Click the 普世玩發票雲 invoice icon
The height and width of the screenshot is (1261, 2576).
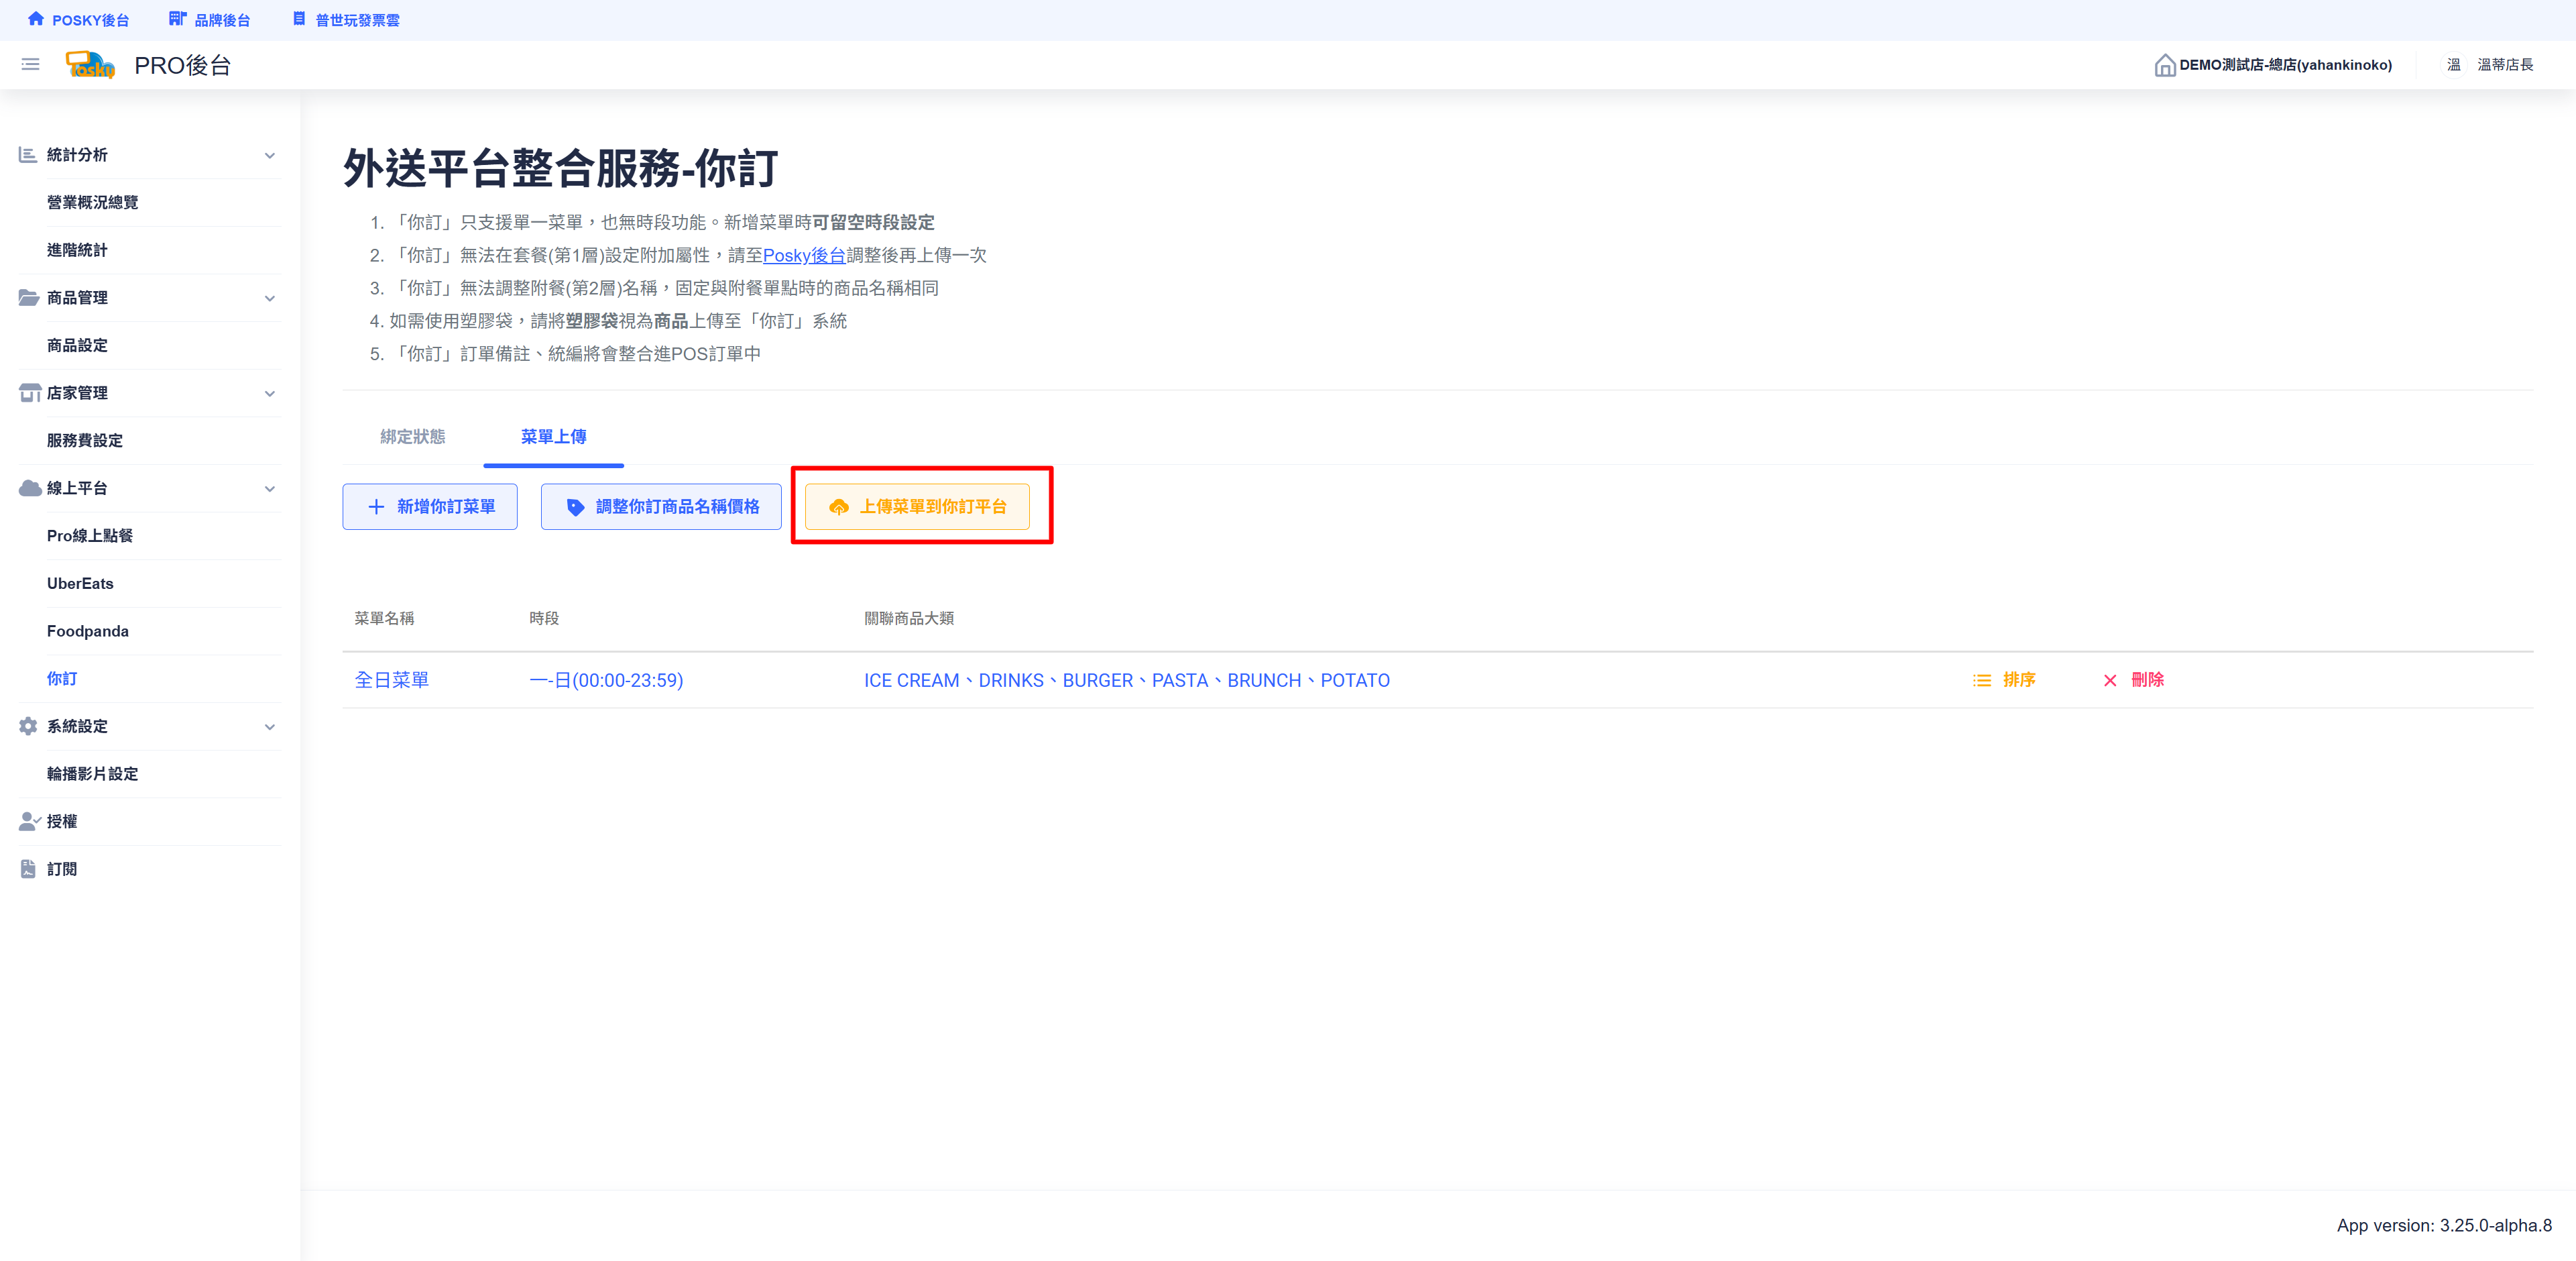click(x=298, y=19)
